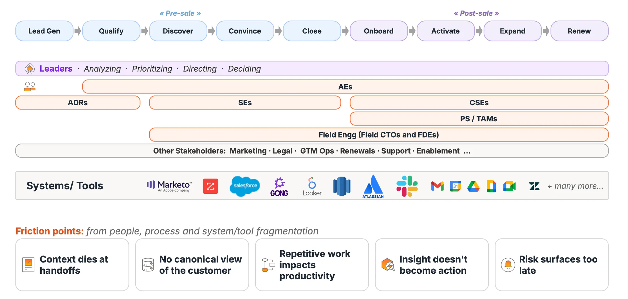Image resolution: width=628 pixels, height=299 pixels.
Task: Click the word Prioritizing
Action: point(152,69)
